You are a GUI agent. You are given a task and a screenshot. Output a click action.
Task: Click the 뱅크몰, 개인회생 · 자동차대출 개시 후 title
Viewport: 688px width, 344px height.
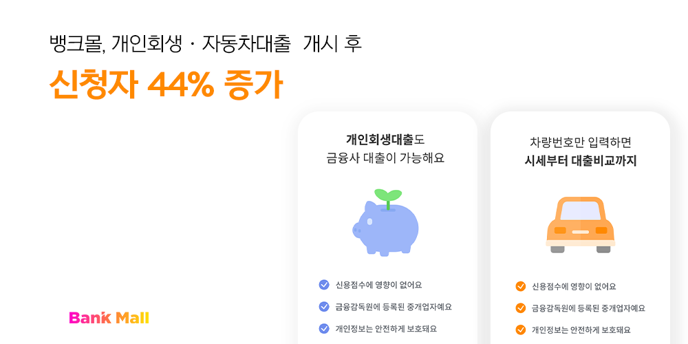coord(205,44)
